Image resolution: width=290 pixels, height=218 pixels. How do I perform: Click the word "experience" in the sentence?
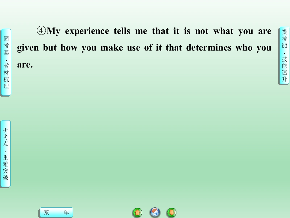pyautogui.click(x=87, y=31)
